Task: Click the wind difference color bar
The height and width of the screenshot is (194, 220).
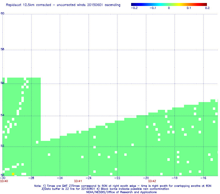Action: [169, 4]
